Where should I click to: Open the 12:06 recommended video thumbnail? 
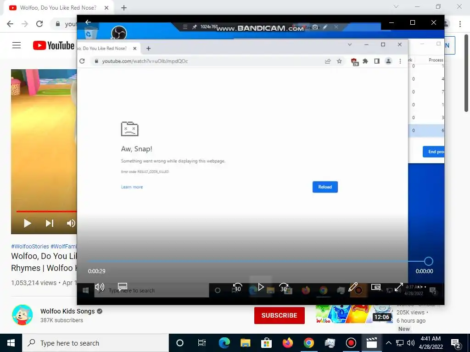coord(354,314)
